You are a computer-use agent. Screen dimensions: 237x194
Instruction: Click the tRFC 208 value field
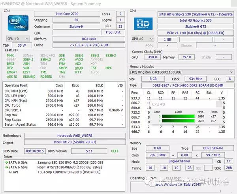point(229,168)
